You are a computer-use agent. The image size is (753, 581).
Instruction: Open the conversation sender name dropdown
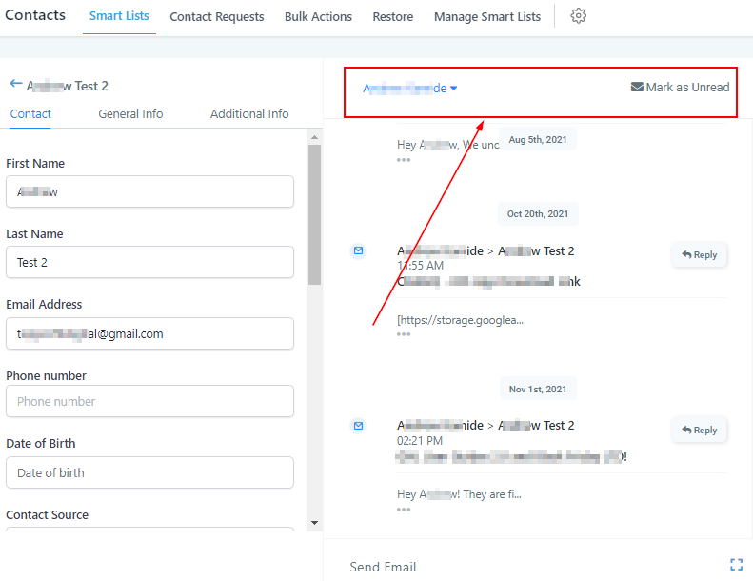410,88
